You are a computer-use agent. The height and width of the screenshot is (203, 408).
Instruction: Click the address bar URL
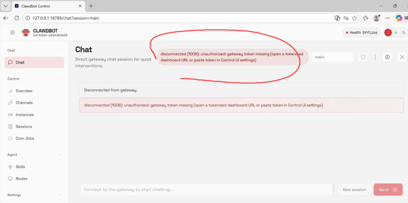[x=66, y=18]
